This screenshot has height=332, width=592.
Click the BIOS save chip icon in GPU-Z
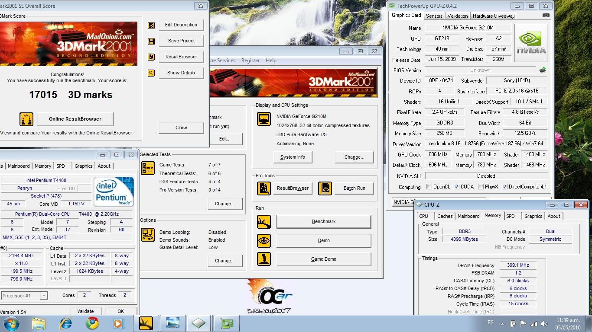pos(542,70)
